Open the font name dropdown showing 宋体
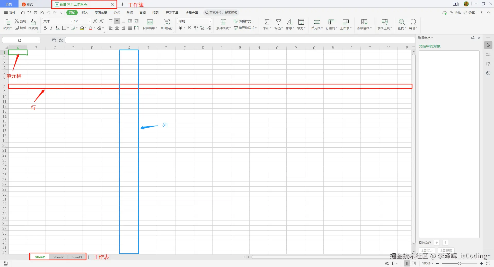The width and height of the screenshot is (494, 267). pos(72,21)
